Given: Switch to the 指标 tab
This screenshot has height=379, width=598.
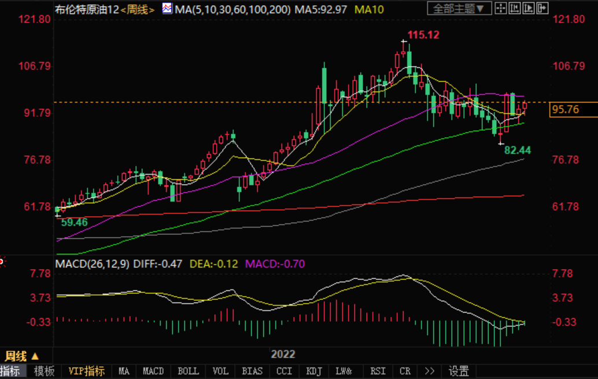Looking at the screenshot, I should coord(11,371).
